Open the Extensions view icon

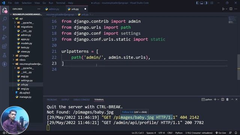tap(4, 46)
